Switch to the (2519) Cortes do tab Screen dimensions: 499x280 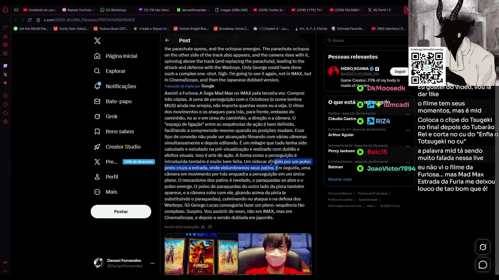point(269,10)
